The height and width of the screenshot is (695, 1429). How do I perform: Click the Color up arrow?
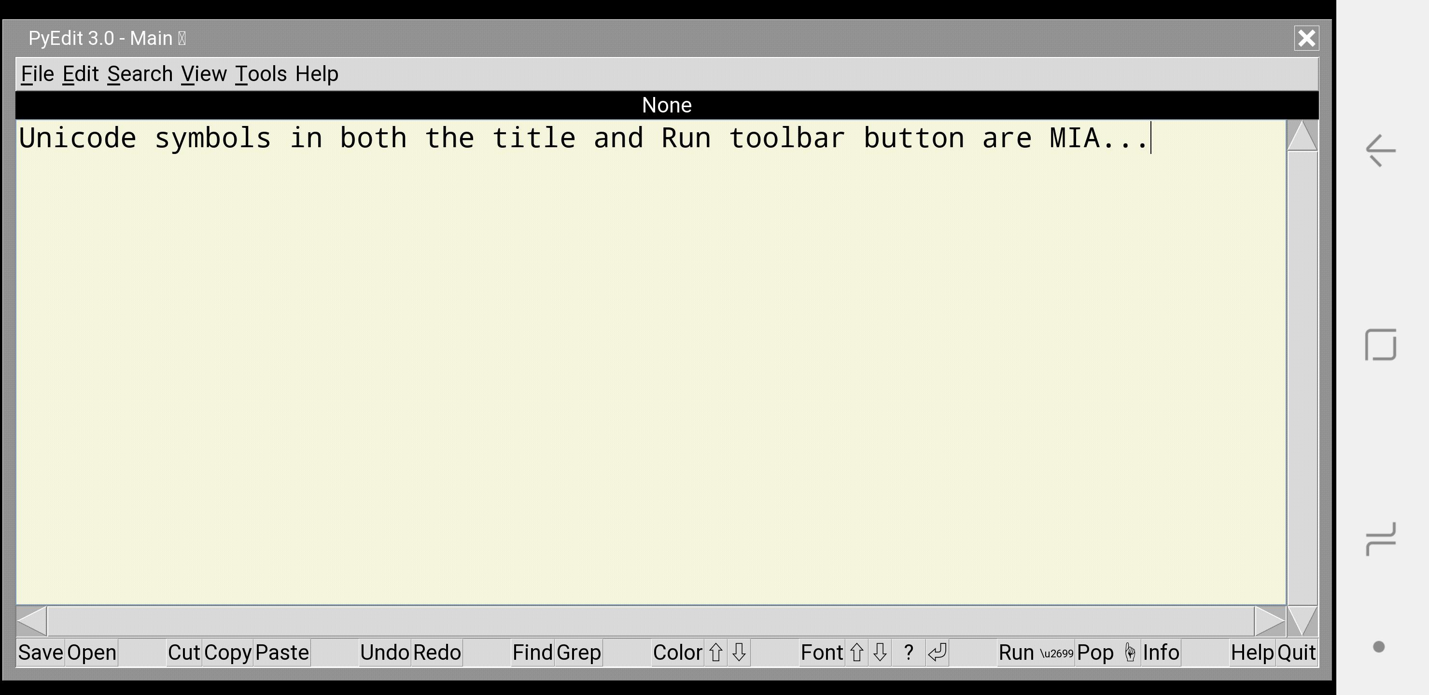point(715,653)
